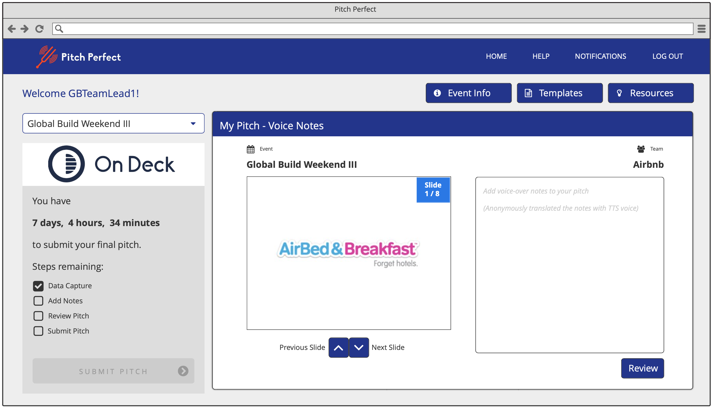
Task: Open the browser hamburger menu
Action: coord(701,29)
